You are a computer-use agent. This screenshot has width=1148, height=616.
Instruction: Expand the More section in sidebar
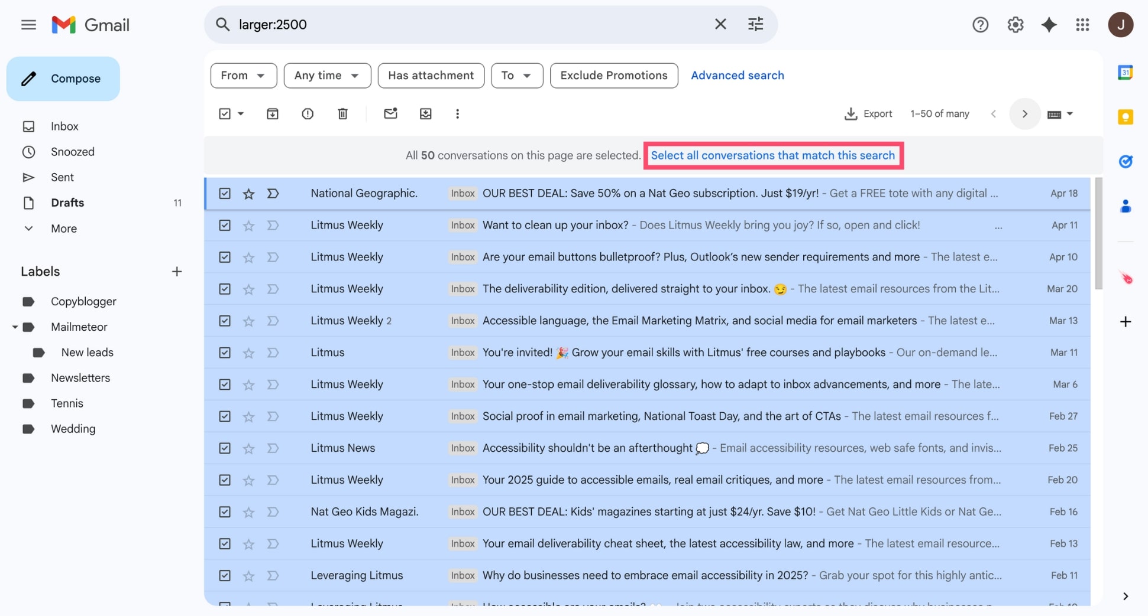[x=63, y=229]
